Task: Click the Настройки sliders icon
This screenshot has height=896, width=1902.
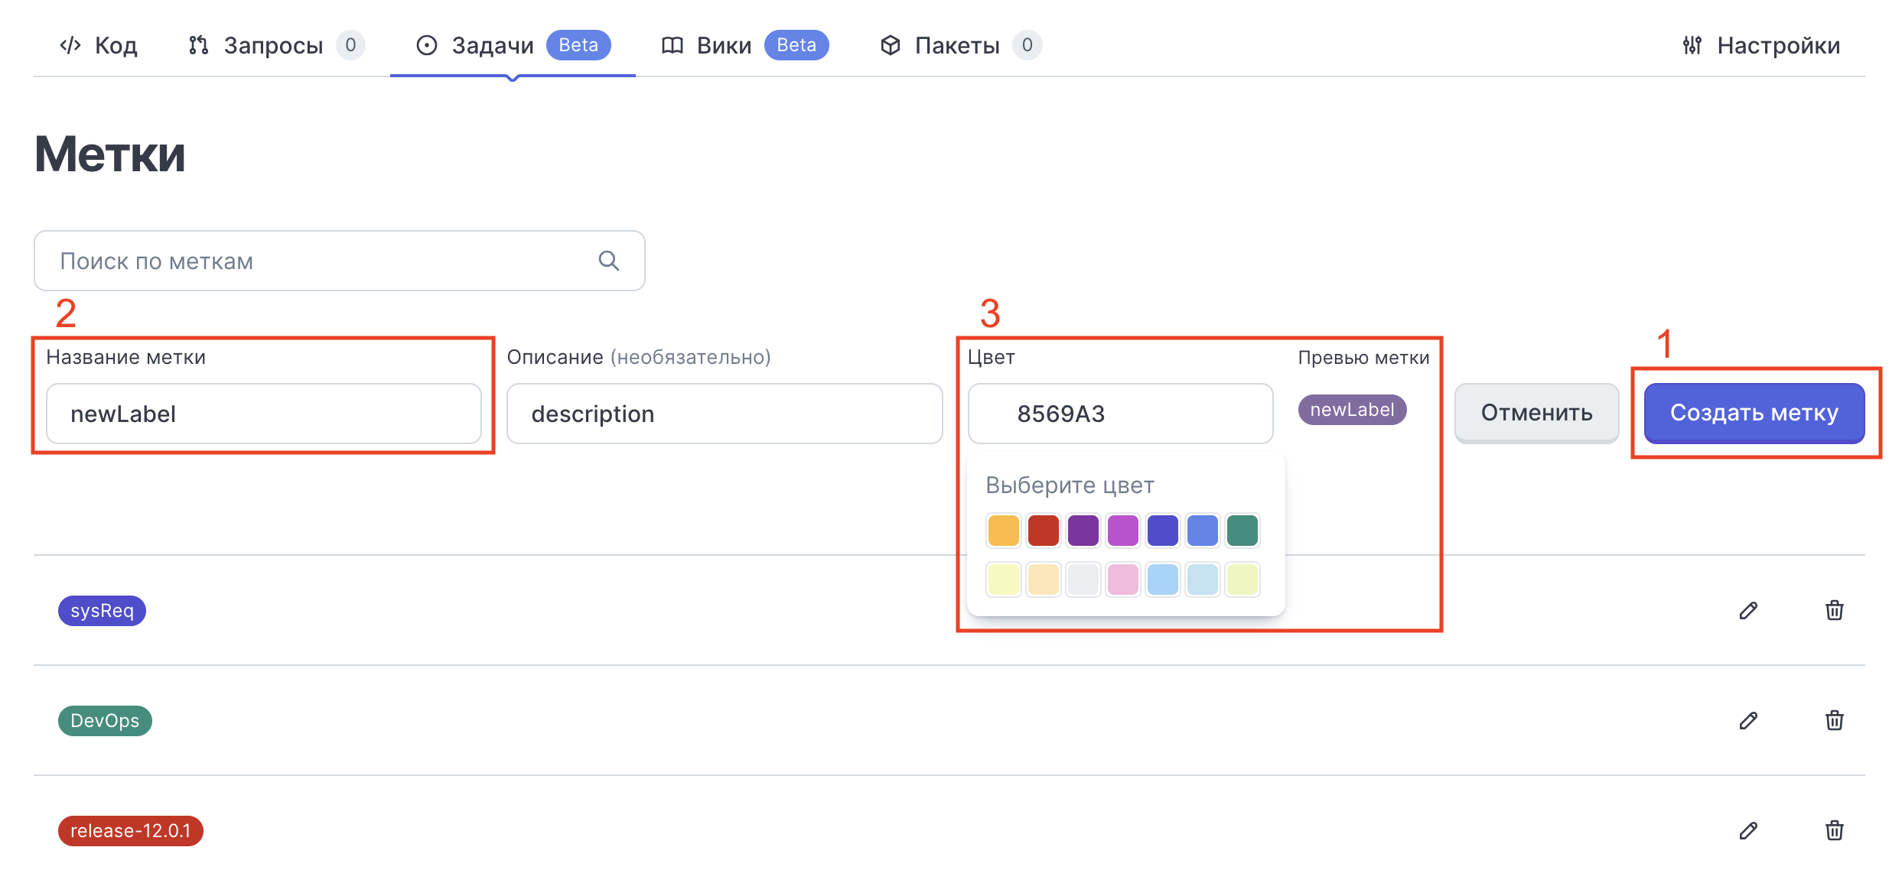Action: click(1692, 45)
